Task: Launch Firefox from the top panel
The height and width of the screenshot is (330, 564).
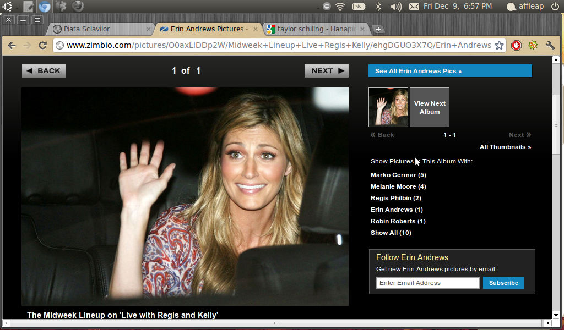Action: (x=78, y=6)
